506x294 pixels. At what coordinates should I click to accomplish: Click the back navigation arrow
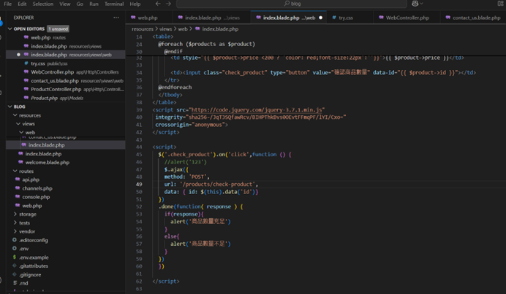tap(158, 4)
